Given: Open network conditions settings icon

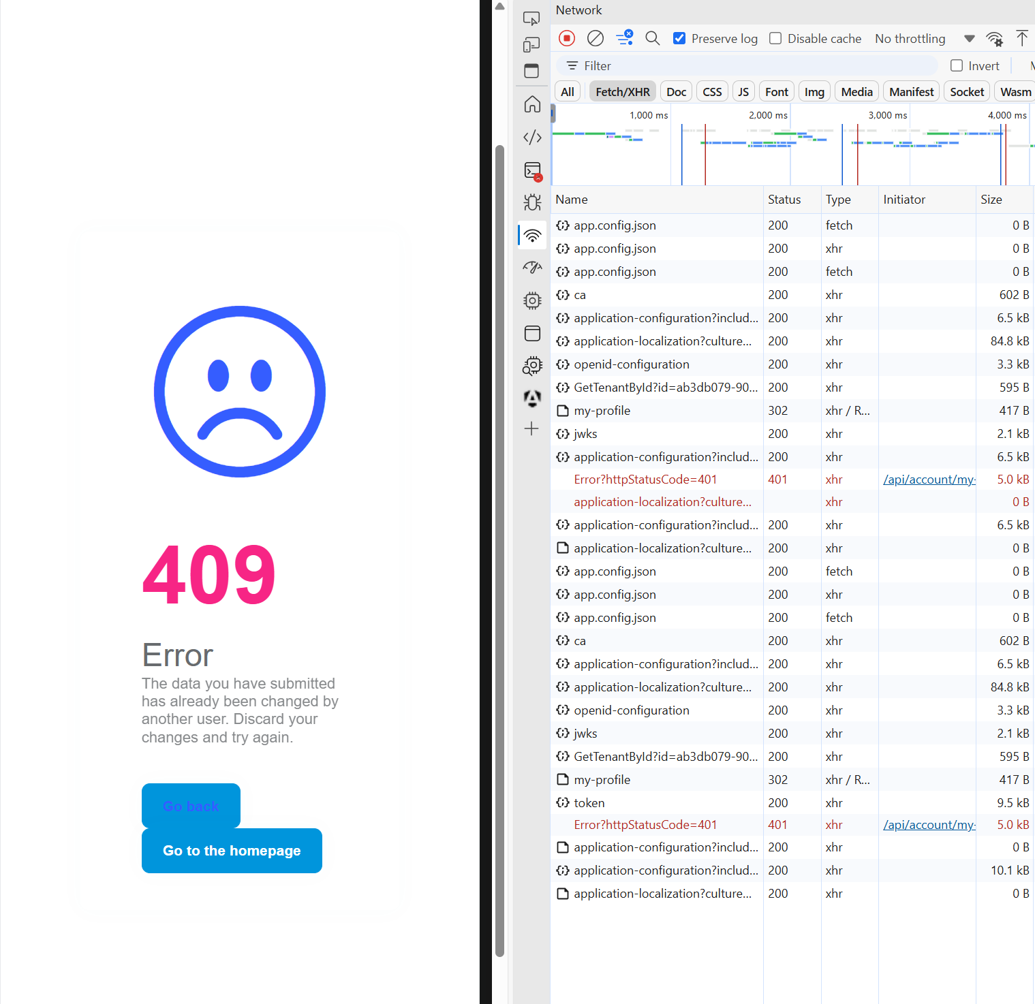Looking at the screenshot, I should pyautogui.click(x=994, y=39).
